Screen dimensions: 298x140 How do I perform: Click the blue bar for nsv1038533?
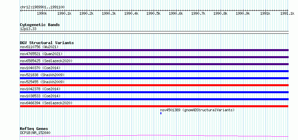coord(154,99)
